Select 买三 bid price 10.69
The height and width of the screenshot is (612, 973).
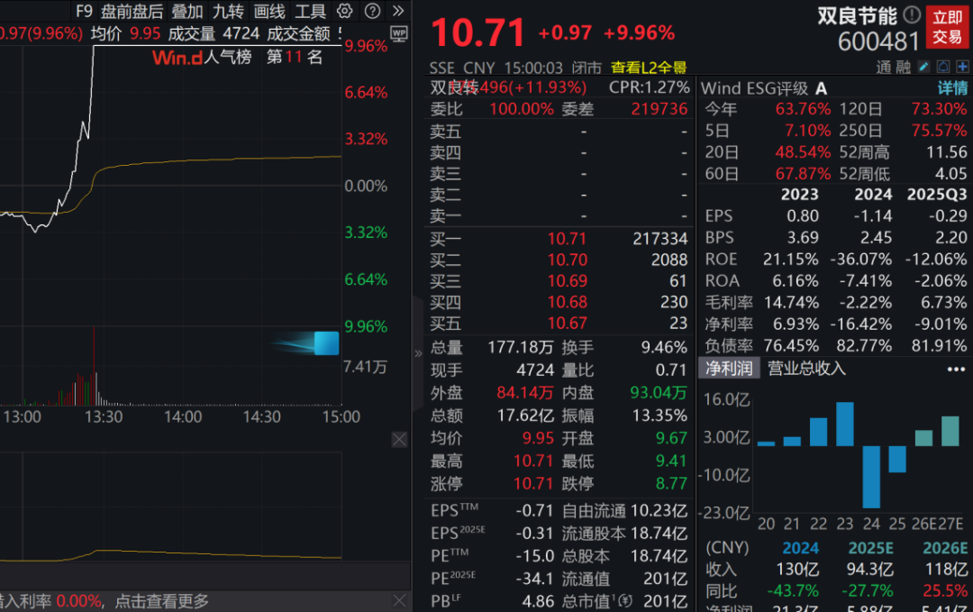pos(567,280)
